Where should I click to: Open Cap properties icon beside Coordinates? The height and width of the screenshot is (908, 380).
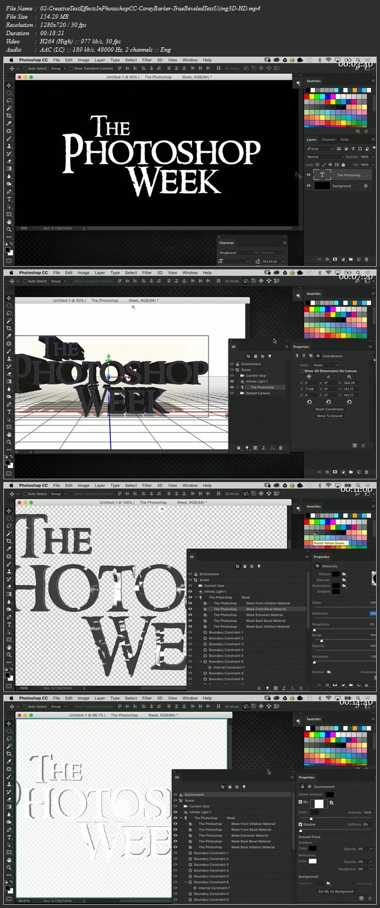(x=311, y=356)
